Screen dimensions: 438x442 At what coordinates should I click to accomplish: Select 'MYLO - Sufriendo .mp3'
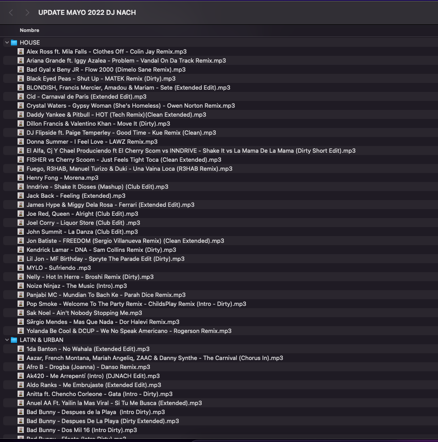59,268
